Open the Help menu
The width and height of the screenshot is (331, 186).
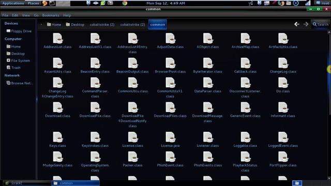click(x=67, y=15)
